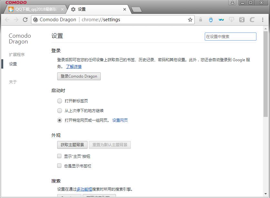Click the gear icon on the 设置 tab
This screenshot has height=198, width=270.
(x=73, y=9)
